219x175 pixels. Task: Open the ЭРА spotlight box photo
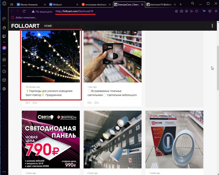112,56
